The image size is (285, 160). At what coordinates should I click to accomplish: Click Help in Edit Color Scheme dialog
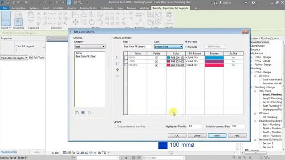coord(237,136)
